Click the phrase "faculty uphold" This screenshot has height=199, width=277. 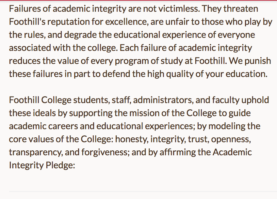tap(240, 100)
